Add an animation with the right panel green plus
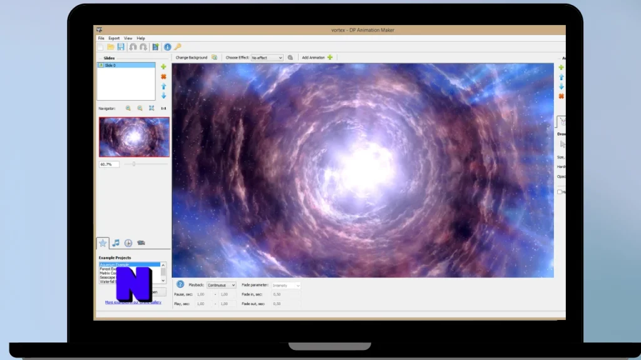This screenshot has width=641, height=360. click(x=562, y=67)
